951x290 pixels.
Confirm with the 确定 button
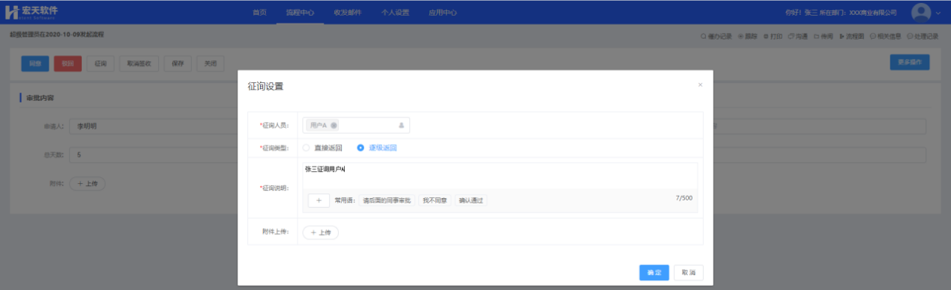(x=654, y=273)
